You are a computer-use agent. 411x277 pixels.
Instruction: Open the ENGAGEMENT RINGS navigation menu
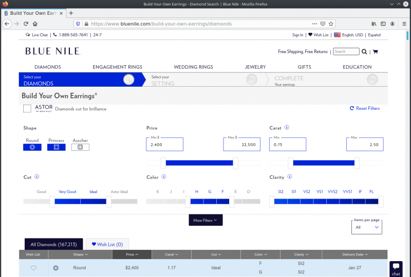coord(118,67)
